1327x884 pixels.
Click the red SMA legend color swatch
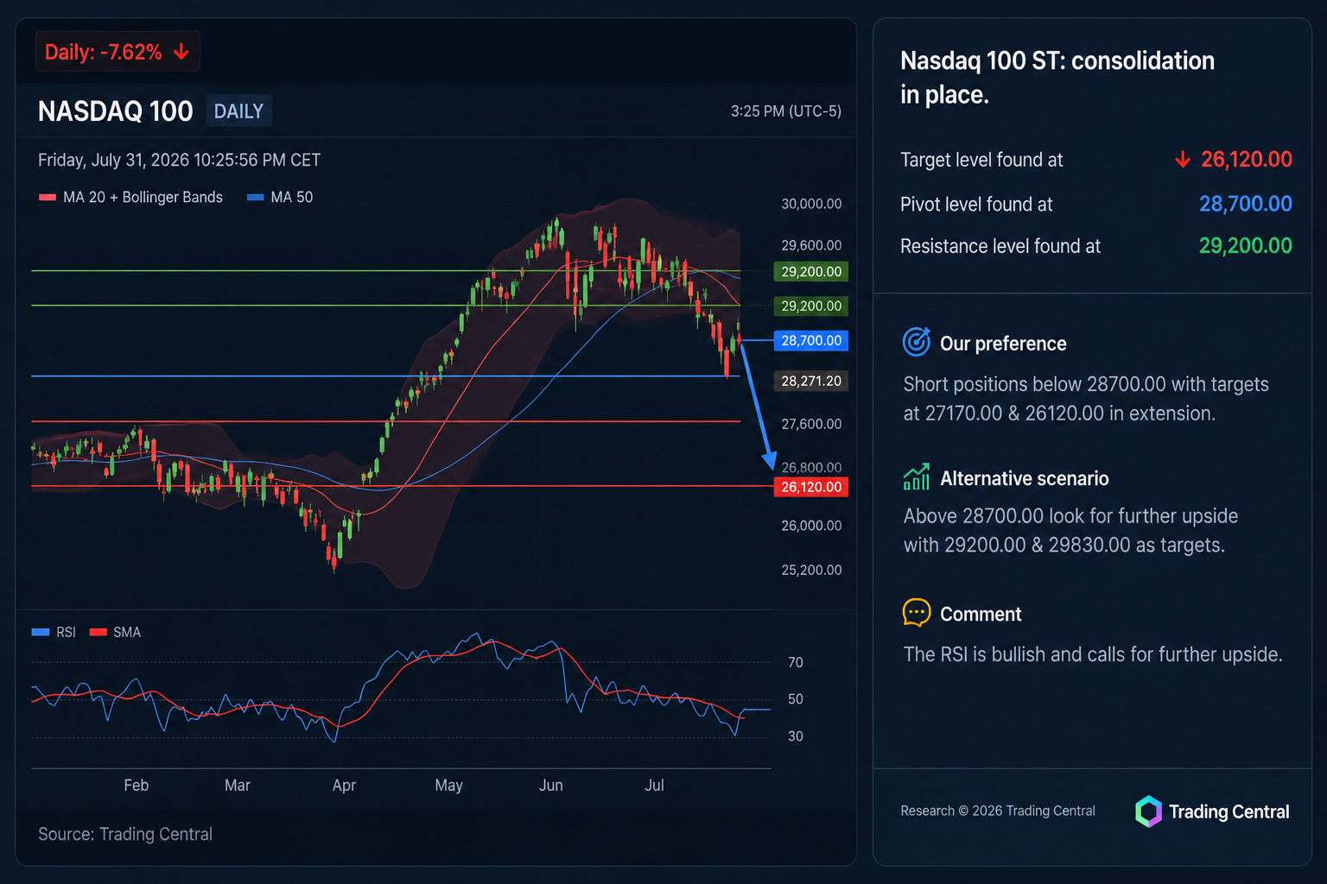(98, 632)
